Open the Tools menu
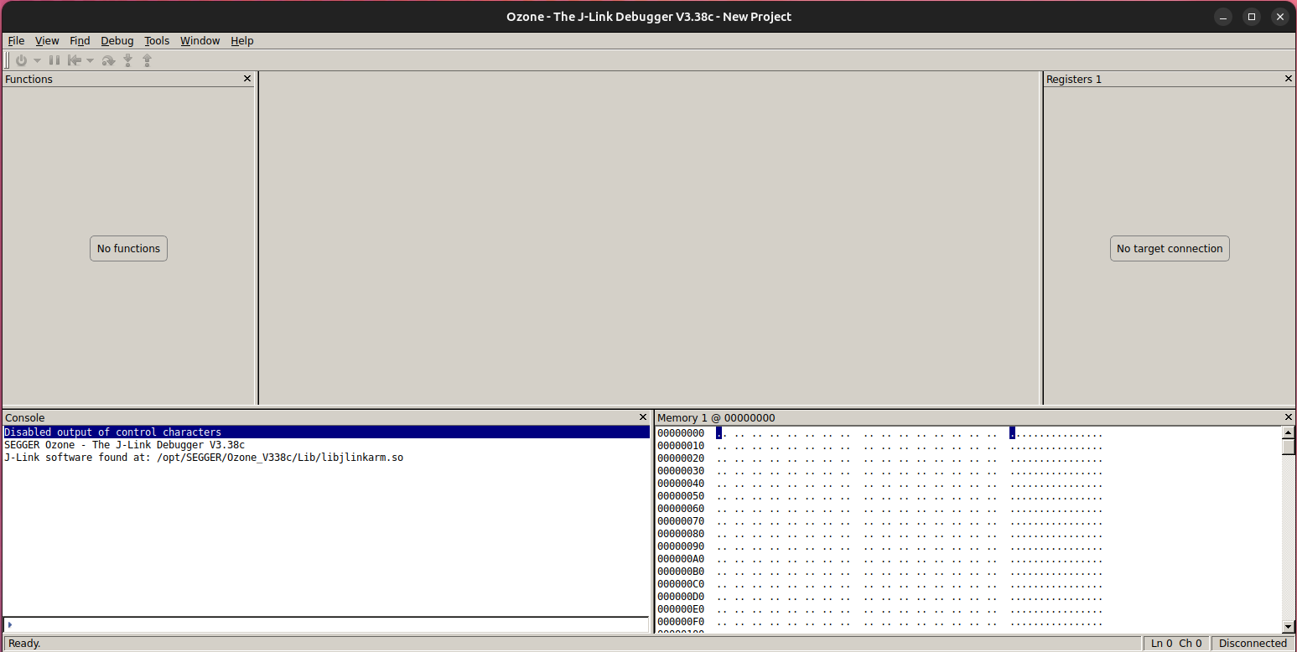The height and width of the screenshot is (652, 1297). tap(157, 40)
